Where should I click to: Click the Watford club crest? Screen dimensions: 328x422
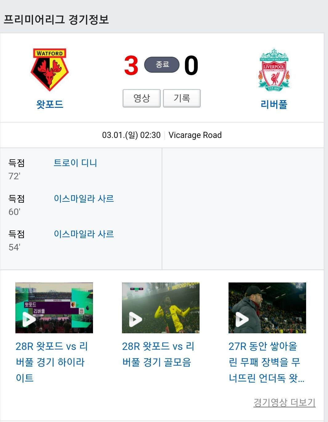click(50, 70)
